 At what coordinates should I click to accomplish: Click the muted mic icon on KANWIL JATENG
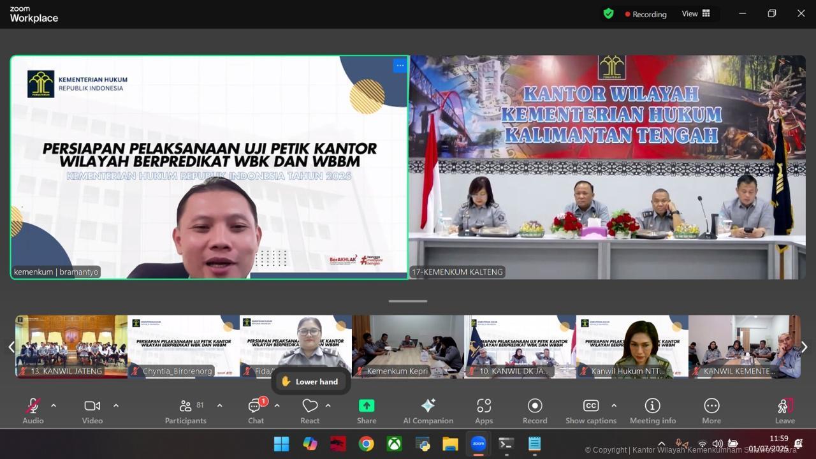23,371
